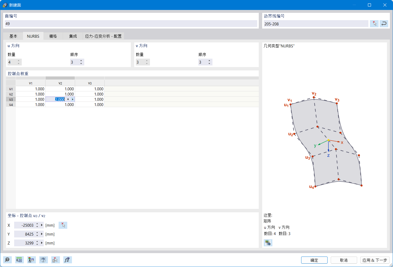
Task: Increase u方向 数量 using its up stepper
Action: [18, 60]
